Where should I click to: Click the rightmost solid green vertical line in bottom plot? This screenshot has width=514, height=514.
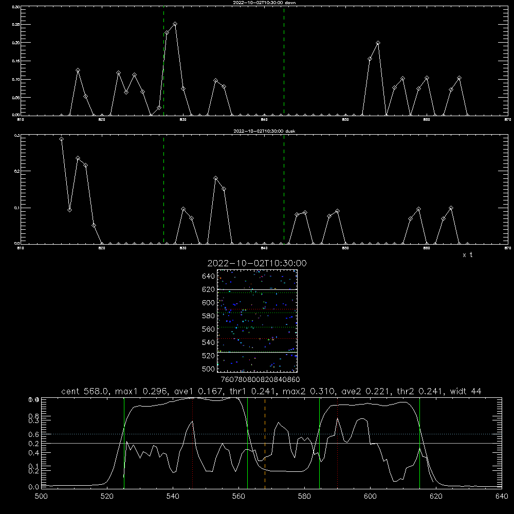pyautogui.click(x=419, y=443)
